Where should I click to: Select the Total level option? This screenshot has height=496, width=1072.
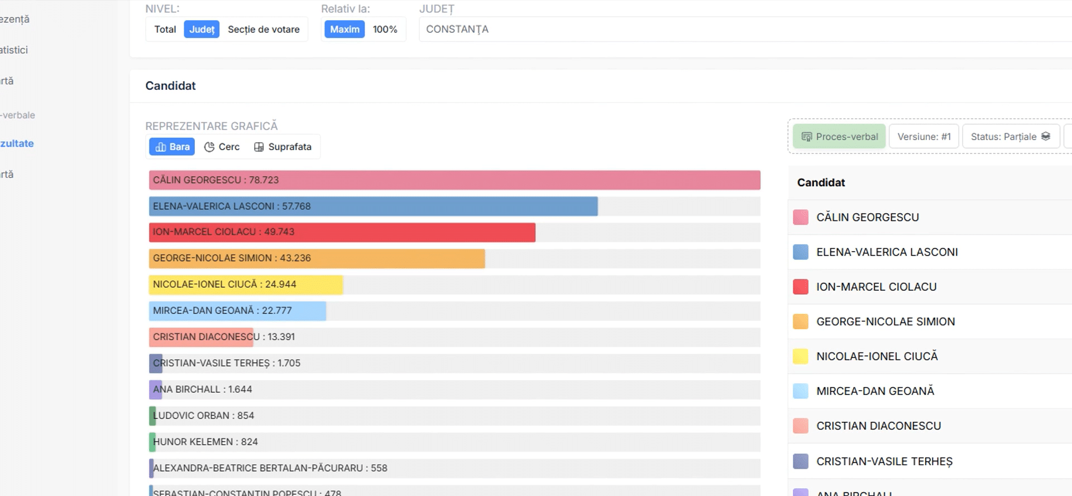165,29
